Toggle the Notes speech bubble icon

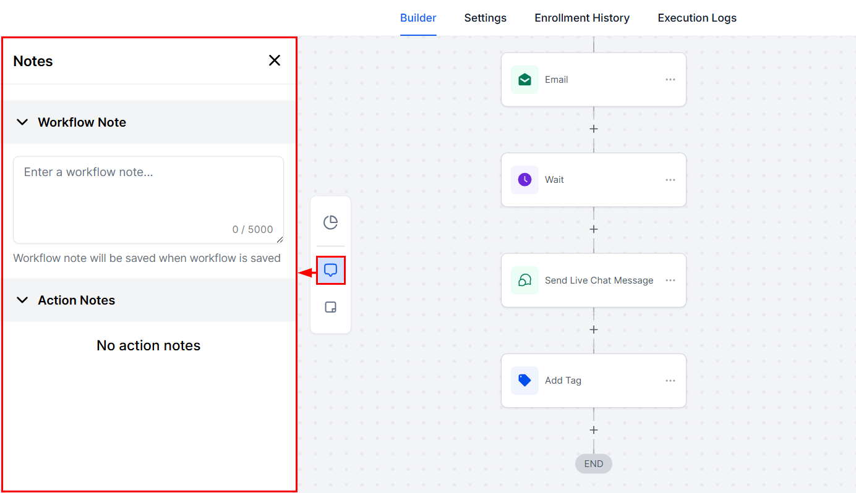(x=331, y=271)
